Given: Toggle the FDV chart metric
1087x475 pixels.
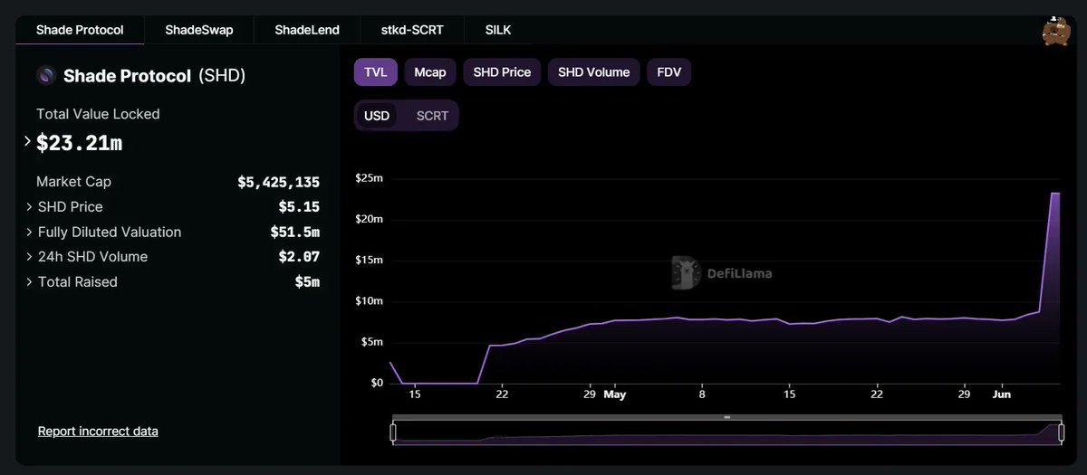Looking at the screenshot, I should [x=669, y=72].
